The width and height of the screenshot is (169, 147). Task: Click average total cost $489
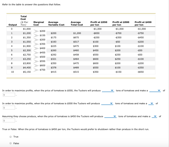click(76, 67)
